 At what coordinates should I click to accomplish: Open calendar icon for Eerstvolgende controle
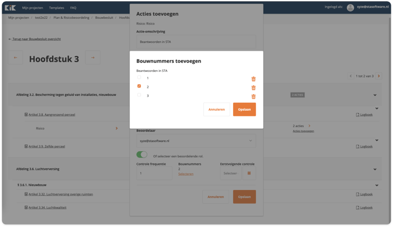pos(249,173)
